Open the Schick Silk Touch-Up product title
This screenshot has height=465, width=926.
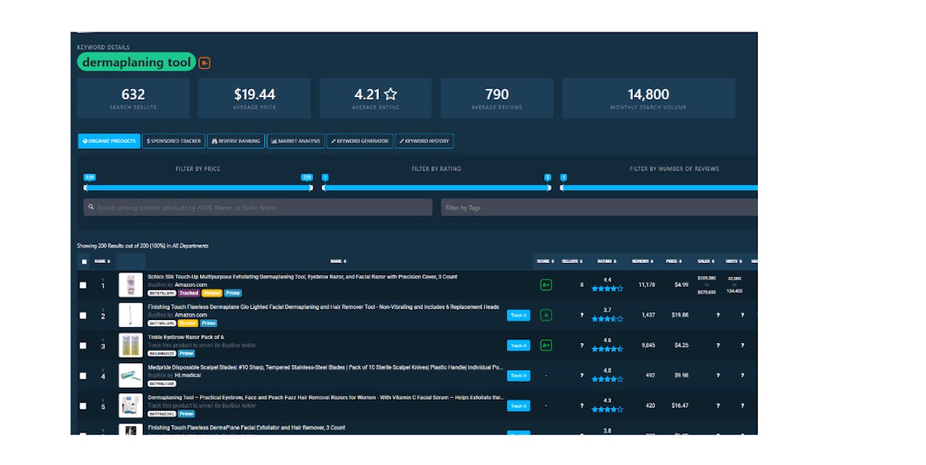point(302,276)
